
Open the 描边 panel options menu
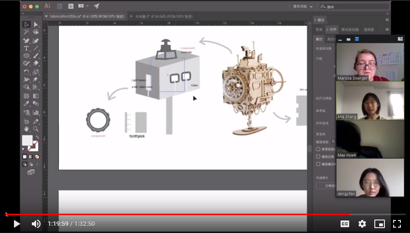coord(387,20)
